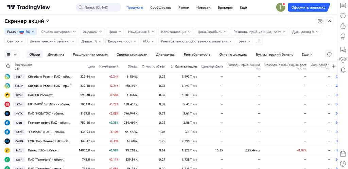Open help center question icon

click(x=343, y=164)
